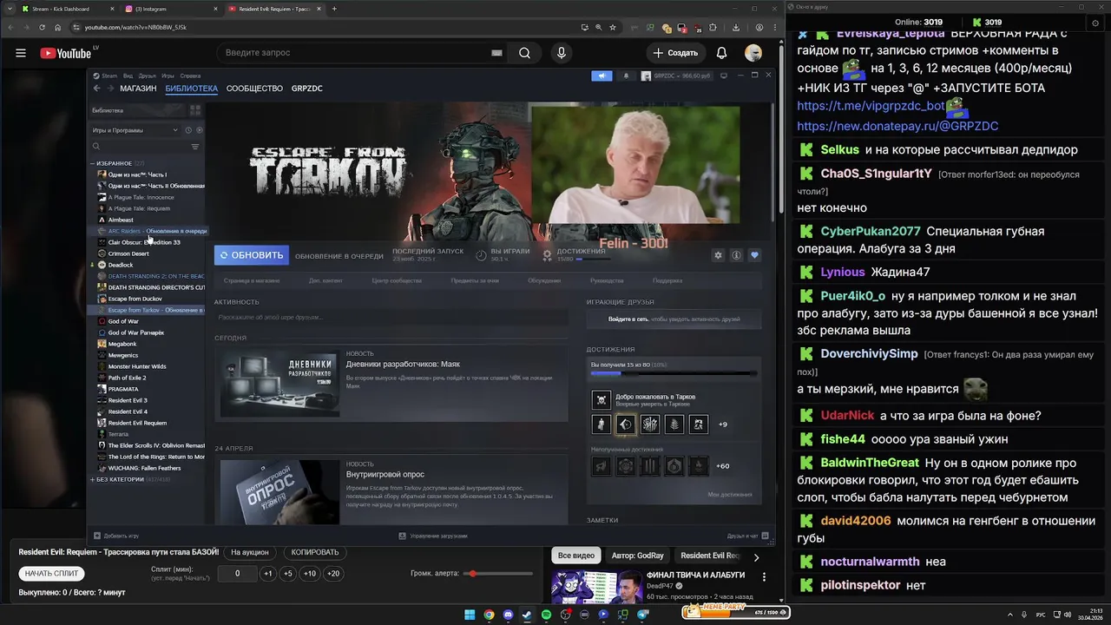The image size is (1111, 625).
Task: Open the t.me/vipgrpzdc_bot link in chat
Action: coord(871,106)
